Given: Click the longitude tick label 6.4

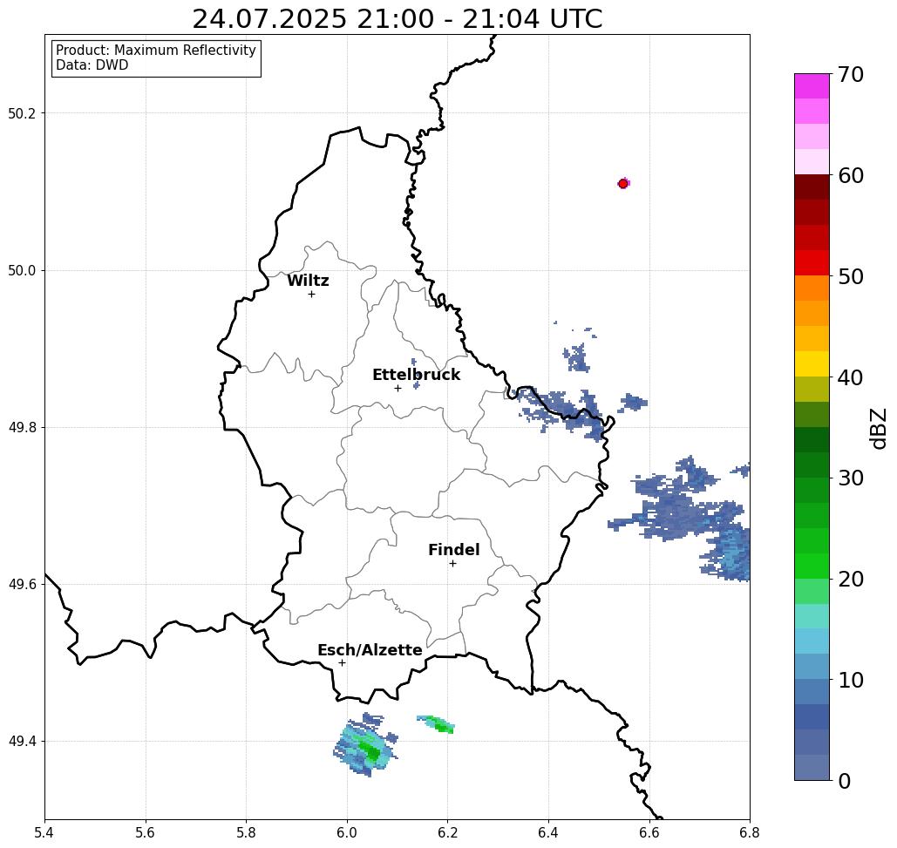Looking at the screenshot, I should (x=548, y=833).
